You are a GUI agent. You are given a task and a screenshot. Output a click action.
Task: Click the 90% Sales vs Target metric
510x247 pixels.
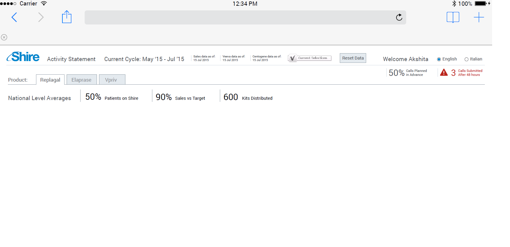coord(180,97)
